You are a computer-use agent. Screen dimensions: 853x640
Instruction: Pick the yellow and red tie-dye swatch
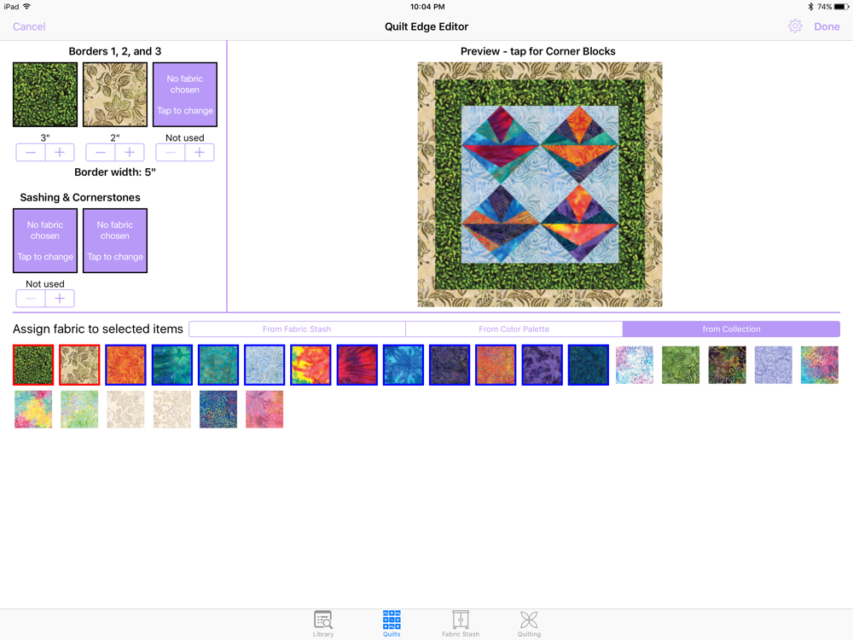pyautogui.click(x=310, y=364)
